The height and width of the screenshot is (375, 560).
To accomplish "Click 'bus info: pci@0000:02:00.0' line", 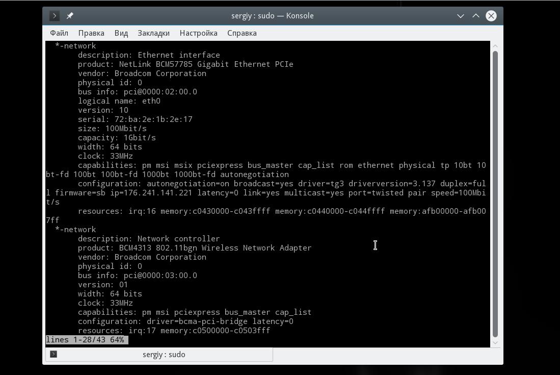I will click(x=138, y=92).
